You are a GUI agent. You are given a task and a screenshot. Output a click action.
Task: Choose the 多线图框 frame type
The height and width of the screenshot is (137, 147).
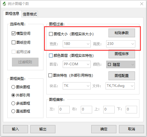pyautogui.click(x=13, y=103)
